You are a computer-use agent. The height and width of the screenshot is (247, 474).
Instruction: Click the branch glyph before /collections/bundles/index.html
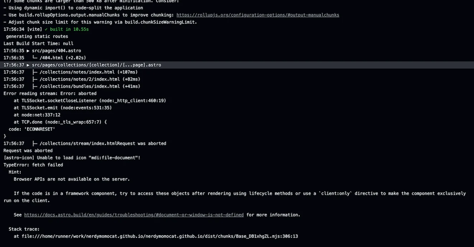(x=35, y=86)
